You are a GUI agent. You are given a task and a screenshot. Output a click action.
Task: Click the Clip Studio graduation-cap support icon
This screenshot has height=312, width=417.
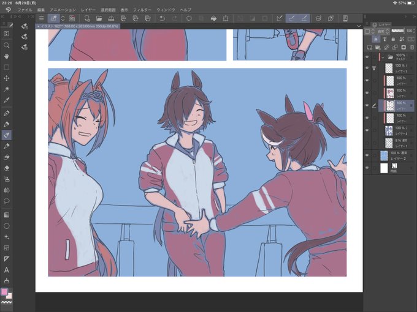(x=318, y=18)
